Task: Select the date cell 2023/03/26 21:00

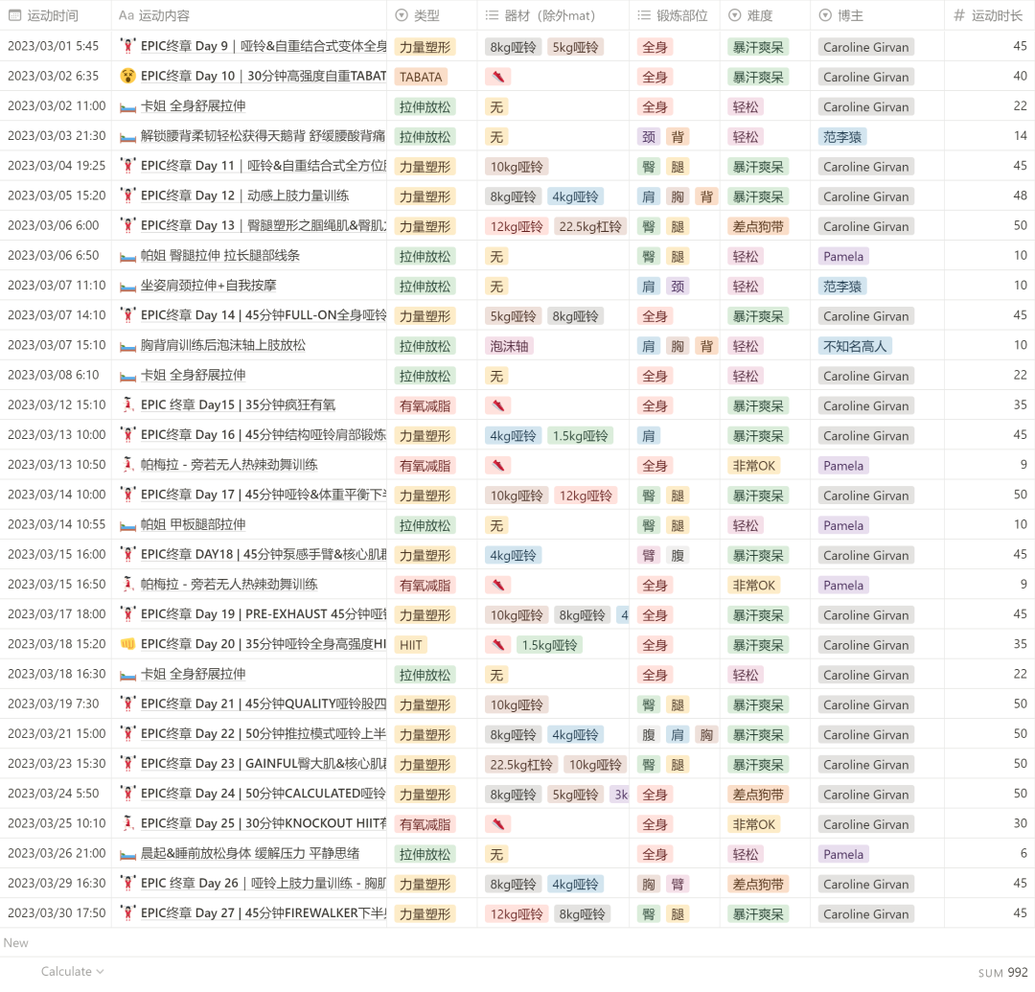Action: coord(57,853)
